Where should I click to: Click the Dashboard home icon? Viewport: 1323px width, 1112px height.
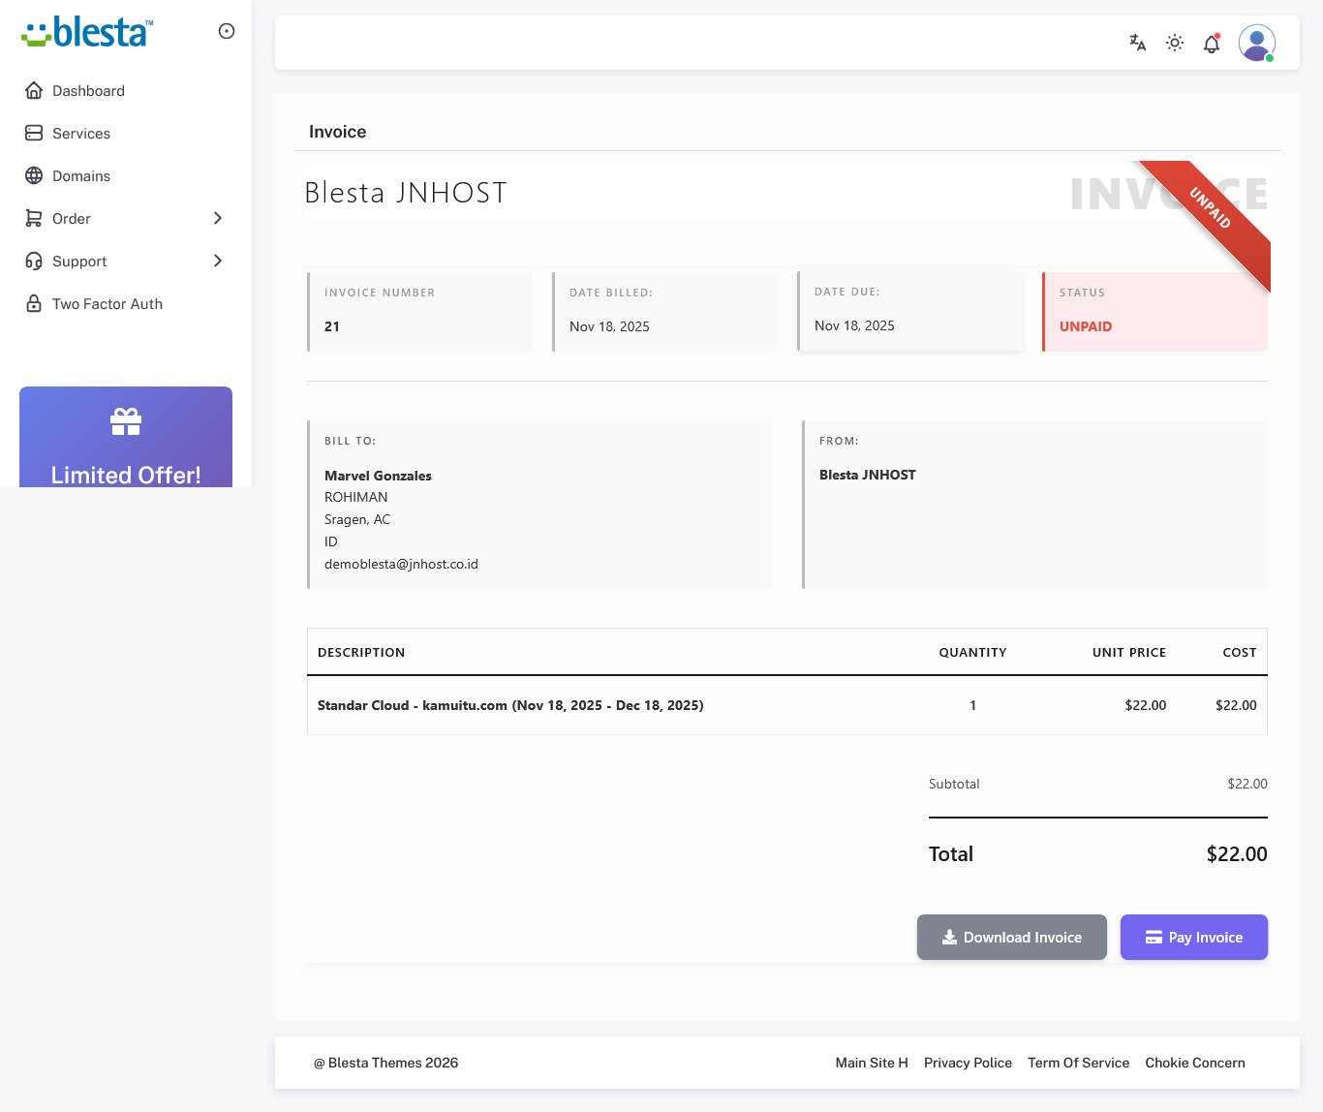[x=34, y=91]
